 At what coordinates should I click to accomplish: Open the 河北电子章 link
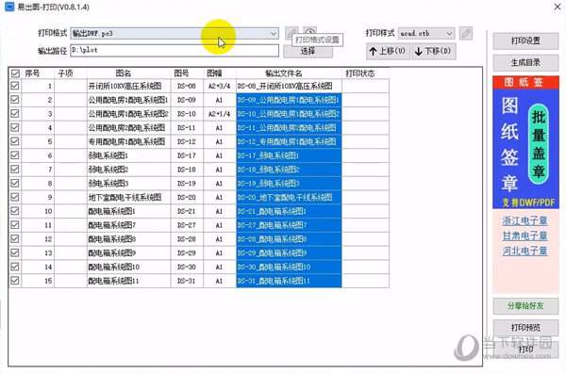(524, 251)
